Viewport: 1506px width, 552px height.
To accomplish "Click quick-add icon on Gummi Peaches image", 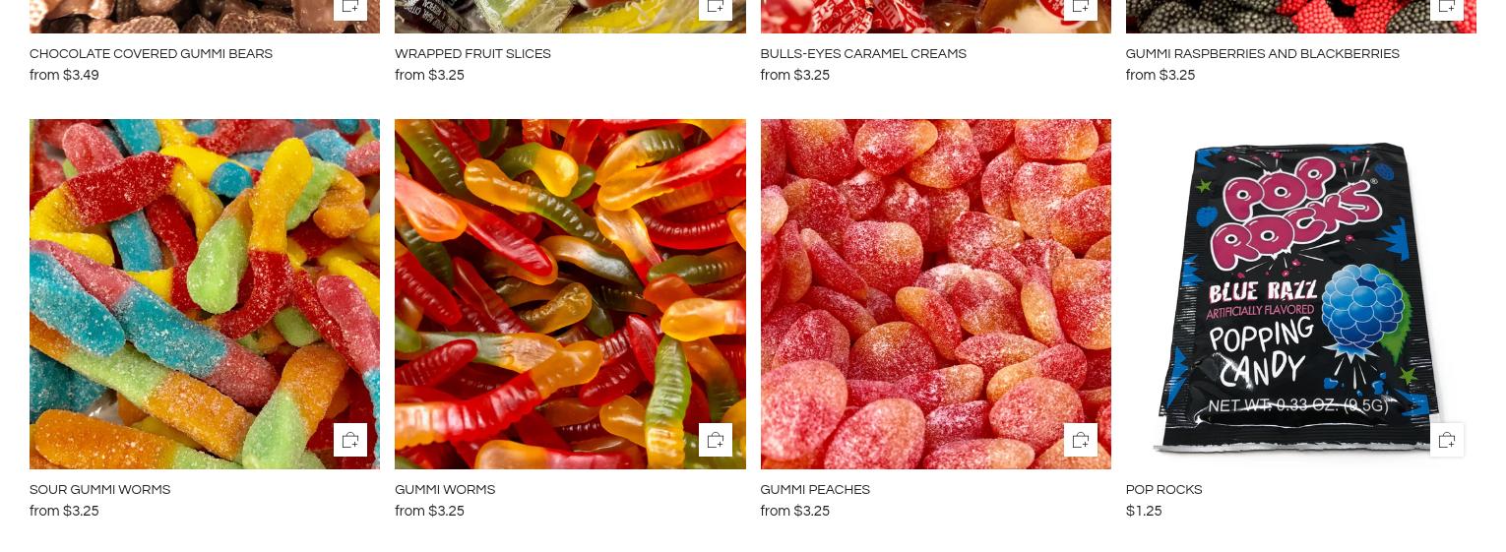I will click(x=1081, y=440).
